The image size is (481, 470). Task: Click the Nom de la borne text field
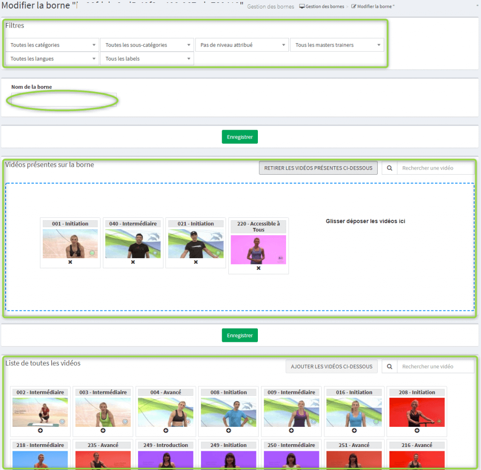pyautogui.click(x=64, y=100)
